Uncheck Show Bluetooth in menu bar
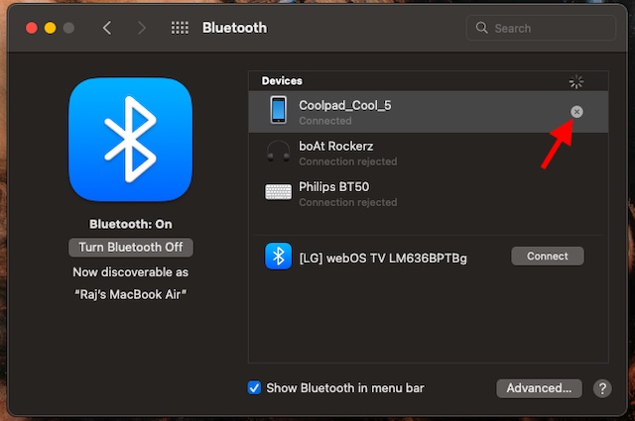Screen dimensions: 635x421 point(254,387)
